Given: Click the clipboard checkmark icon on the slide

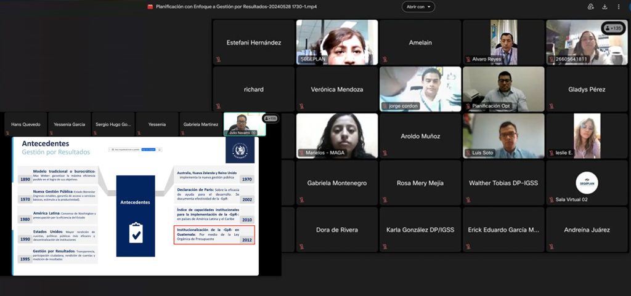Looking at the screenshot, I should pos(136,233).
